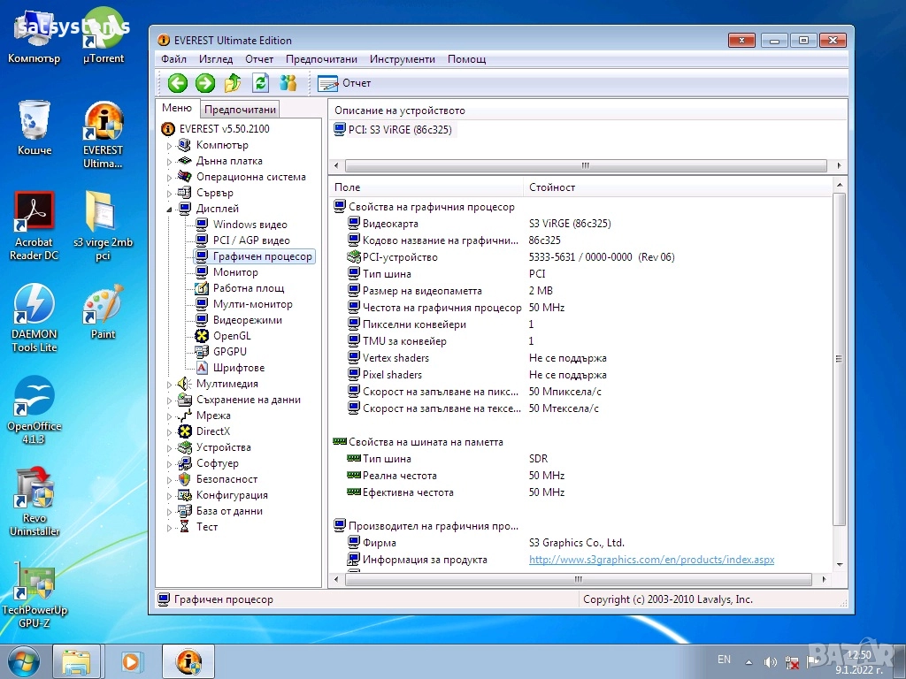This screenshot has width=906, height=679.
Task: Click the green Back arrow toolbar icon
Action: pyautogui.click(x=178, y=83)
